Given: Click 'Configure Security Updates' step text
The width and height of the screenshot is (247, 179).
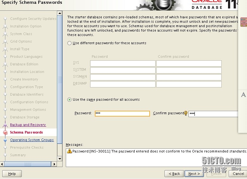Looking at the screenshot, I should [x=33, y=19].
